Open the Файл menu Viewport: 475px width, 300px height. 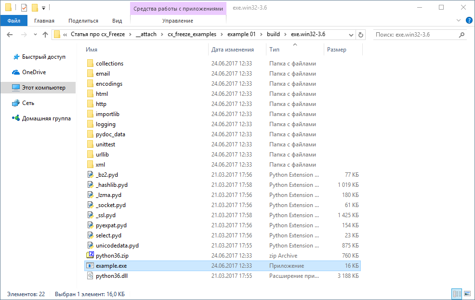(14, 21)
